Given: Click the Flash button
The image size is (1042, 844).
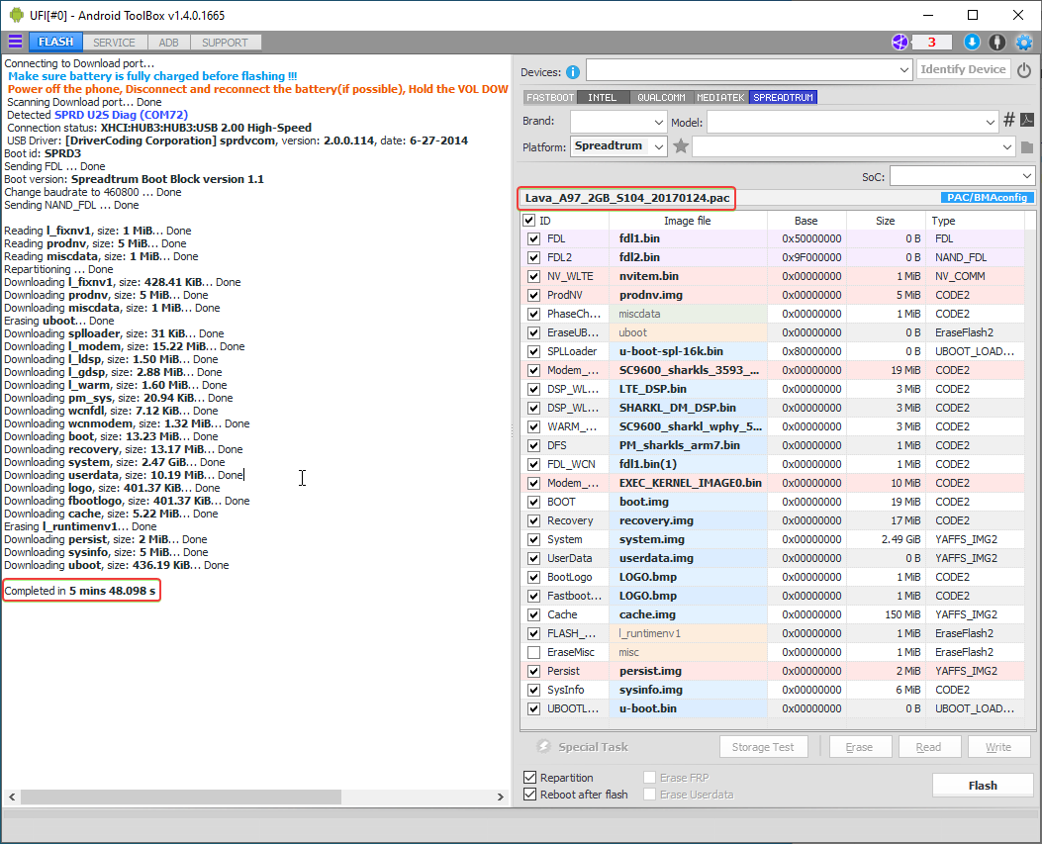Looking at the screenshot, I should (x=983, y=786).
